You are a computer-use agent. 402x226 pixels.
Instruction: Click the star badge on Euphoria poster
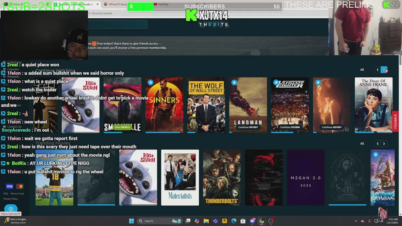318,83
